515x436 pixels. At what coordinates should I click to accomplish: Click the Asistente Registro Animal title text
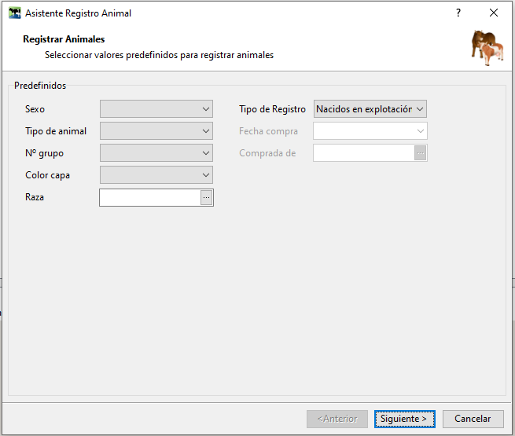point(79,13)
